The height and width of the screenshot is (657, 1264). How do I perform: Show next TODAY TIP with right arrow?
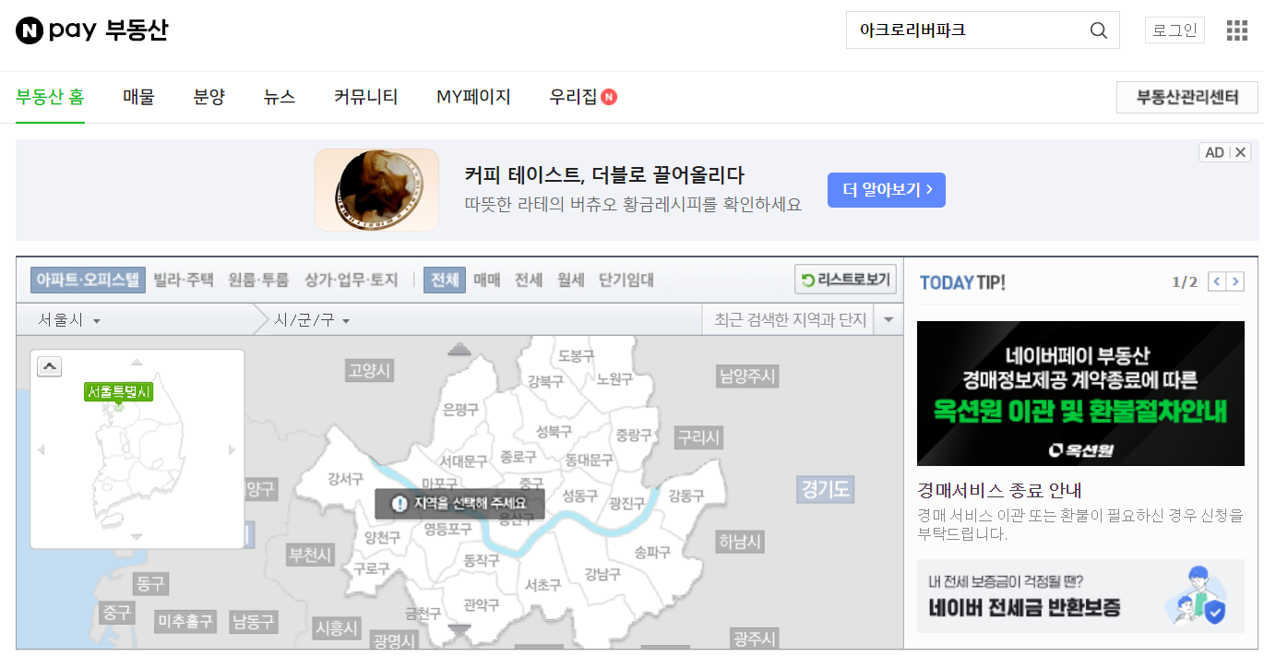pyautogui.click(x=1237, y=281)
